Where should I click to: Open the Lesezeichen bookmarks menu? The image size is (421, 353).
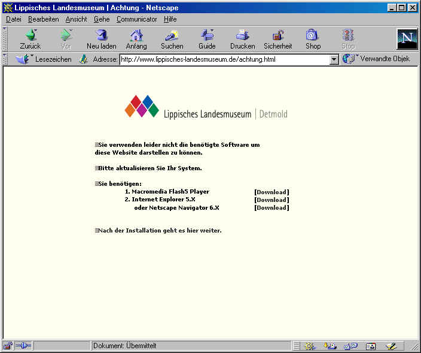44,59
